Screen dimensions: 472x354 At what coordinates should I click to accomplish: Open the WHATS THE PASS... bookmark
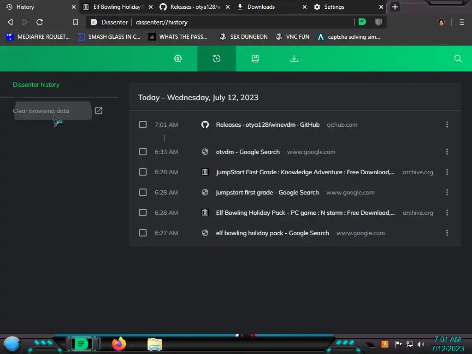[178, 37]
